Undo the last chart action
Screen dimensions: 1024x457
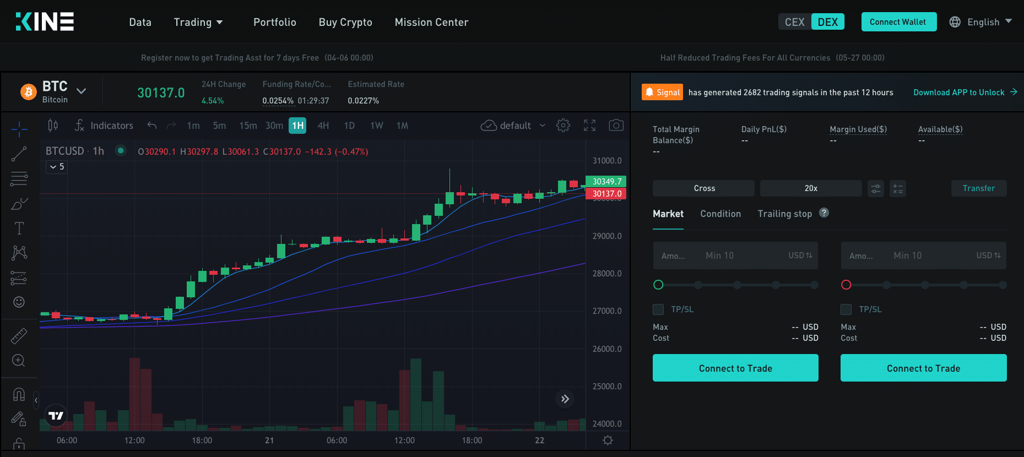(152, 126)
